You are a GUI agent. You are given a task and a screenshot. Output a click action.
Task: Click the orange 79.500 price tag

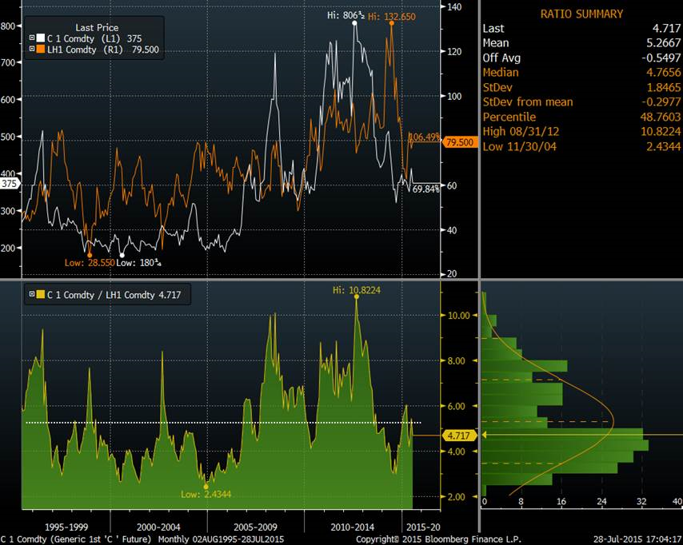click(460, 142)
